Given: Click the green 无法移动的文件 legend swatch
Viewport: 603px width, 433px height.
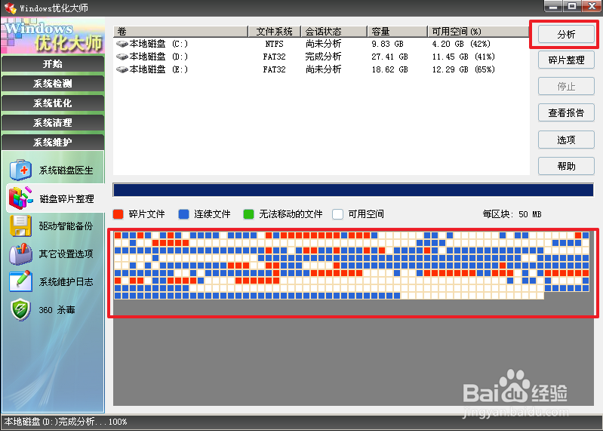Looking at the screenshot, I should click(x=249, y=214).
